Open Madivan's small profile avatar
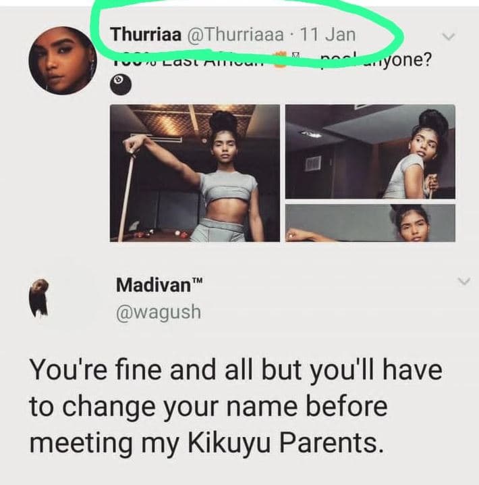Viewport: 479px width, 485px height. pos(39,298)
